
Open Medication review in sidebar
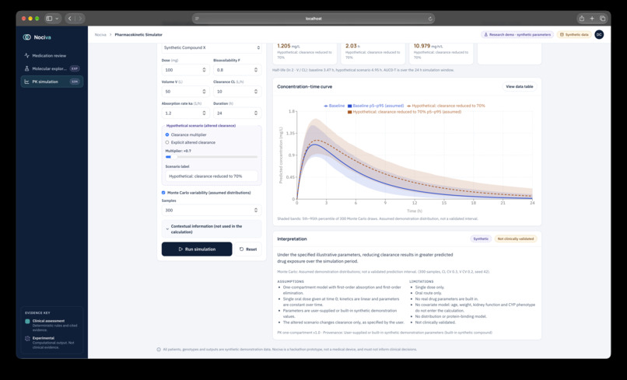(x=52, y=55)
